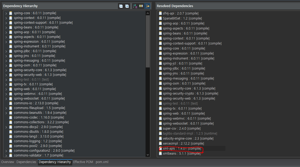This screenshot has width=300, height=167.
Task: Select spring-jdbc row in Dependency Hierarchy
Action: click(x=35, y=51)
